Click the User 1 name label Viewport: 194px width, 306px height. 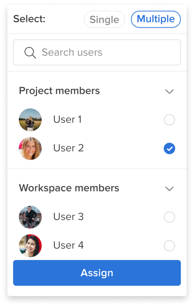point(67,120)
